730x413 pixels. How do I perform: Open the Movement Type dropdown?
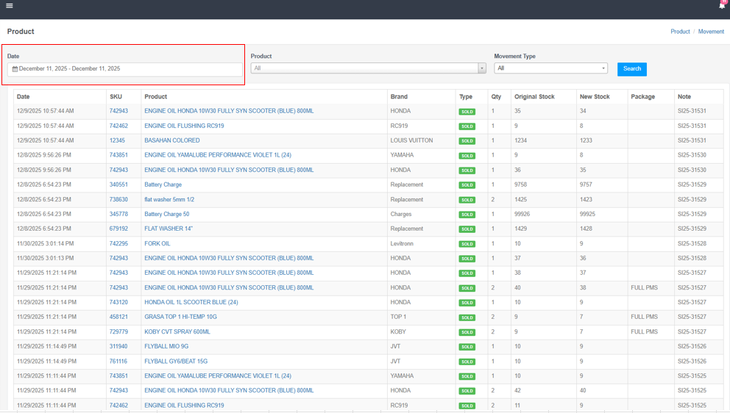(x=550, y=68)
